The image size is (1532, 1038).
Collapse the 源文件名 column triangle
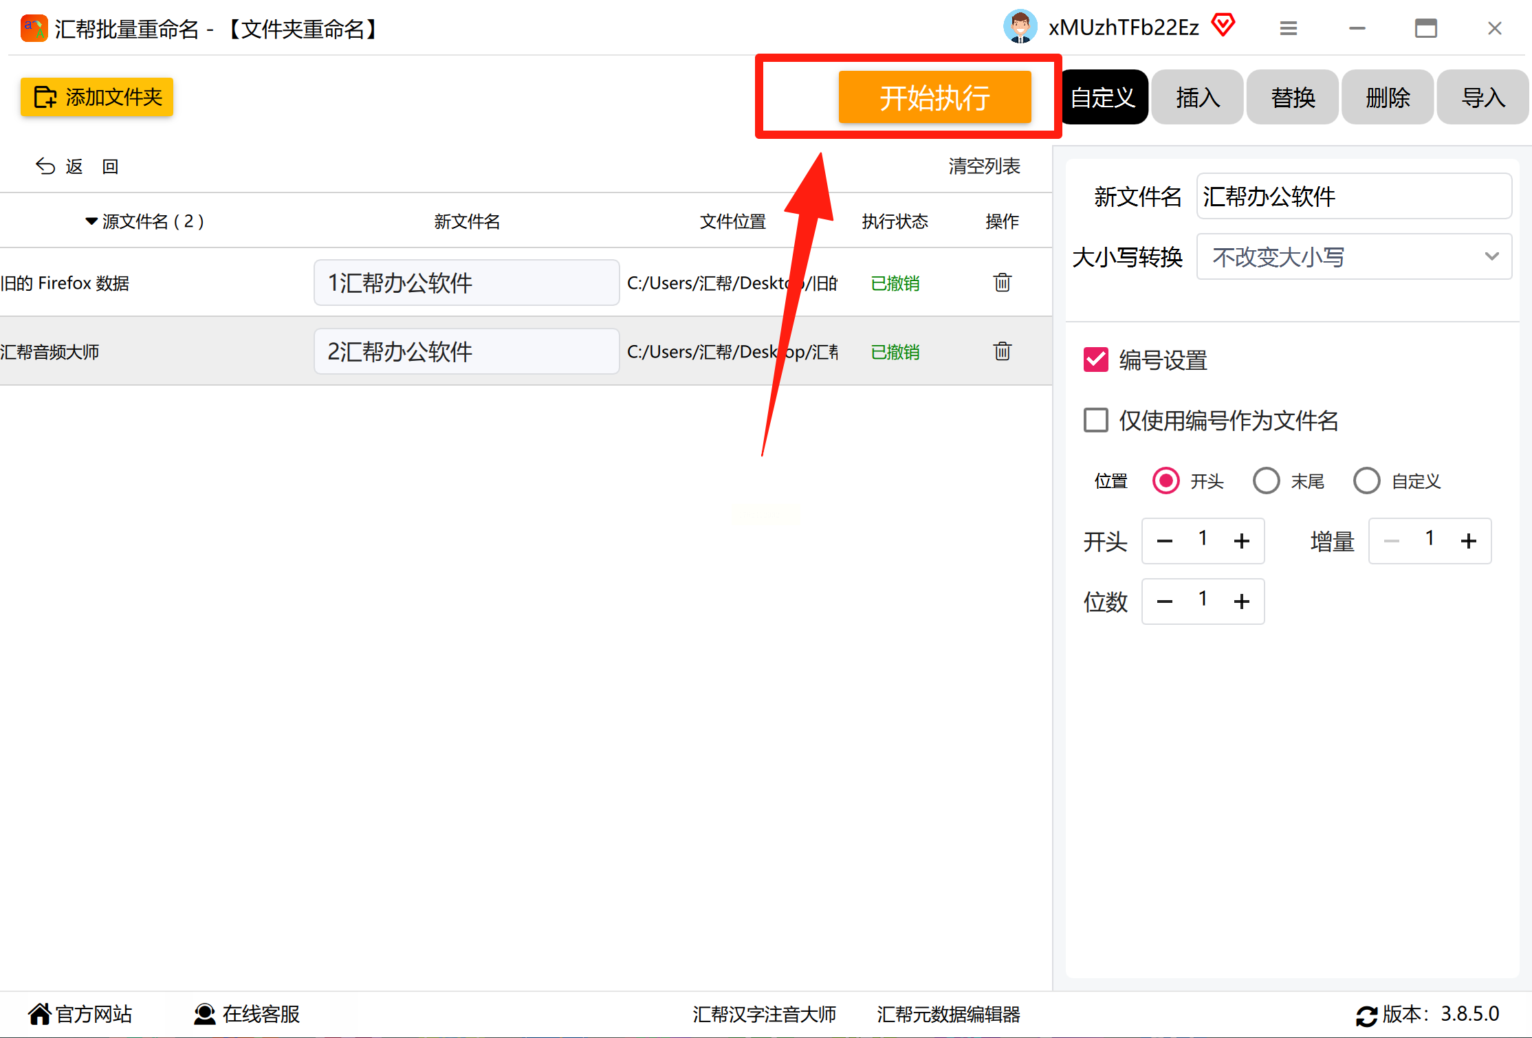[91, 221]
